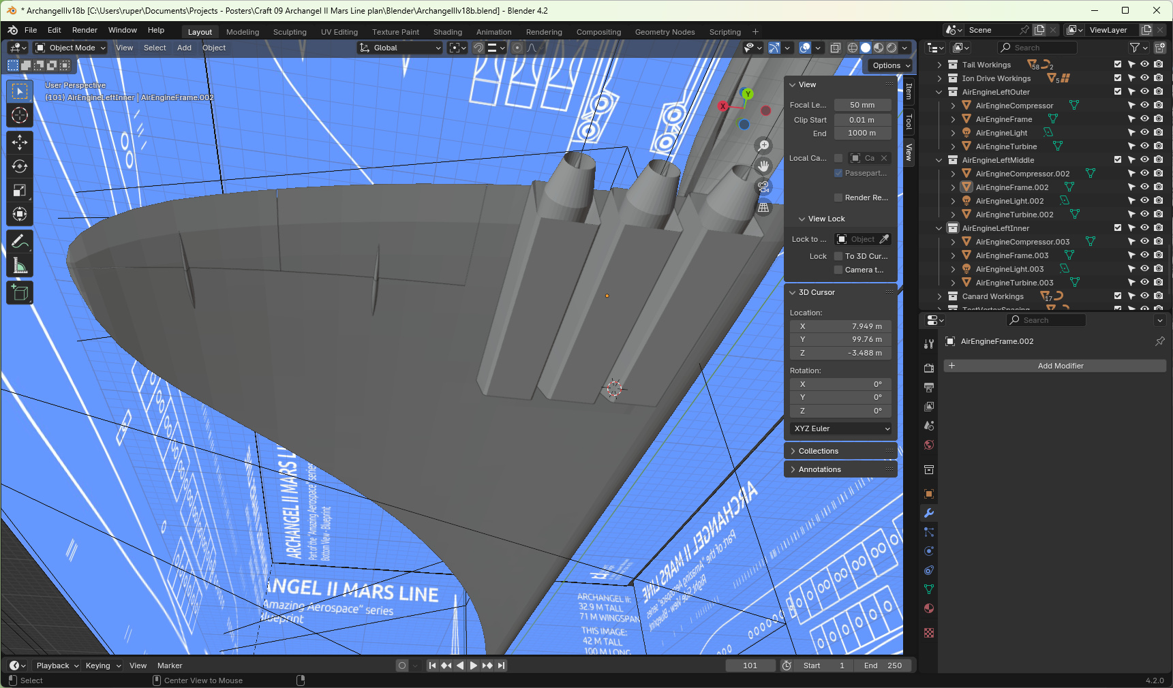Image resolution: width=1173 pixels, height=688 pixels.
Task: Switch to the Sculpting workspace tab
Action: click(x=290, y=32)
